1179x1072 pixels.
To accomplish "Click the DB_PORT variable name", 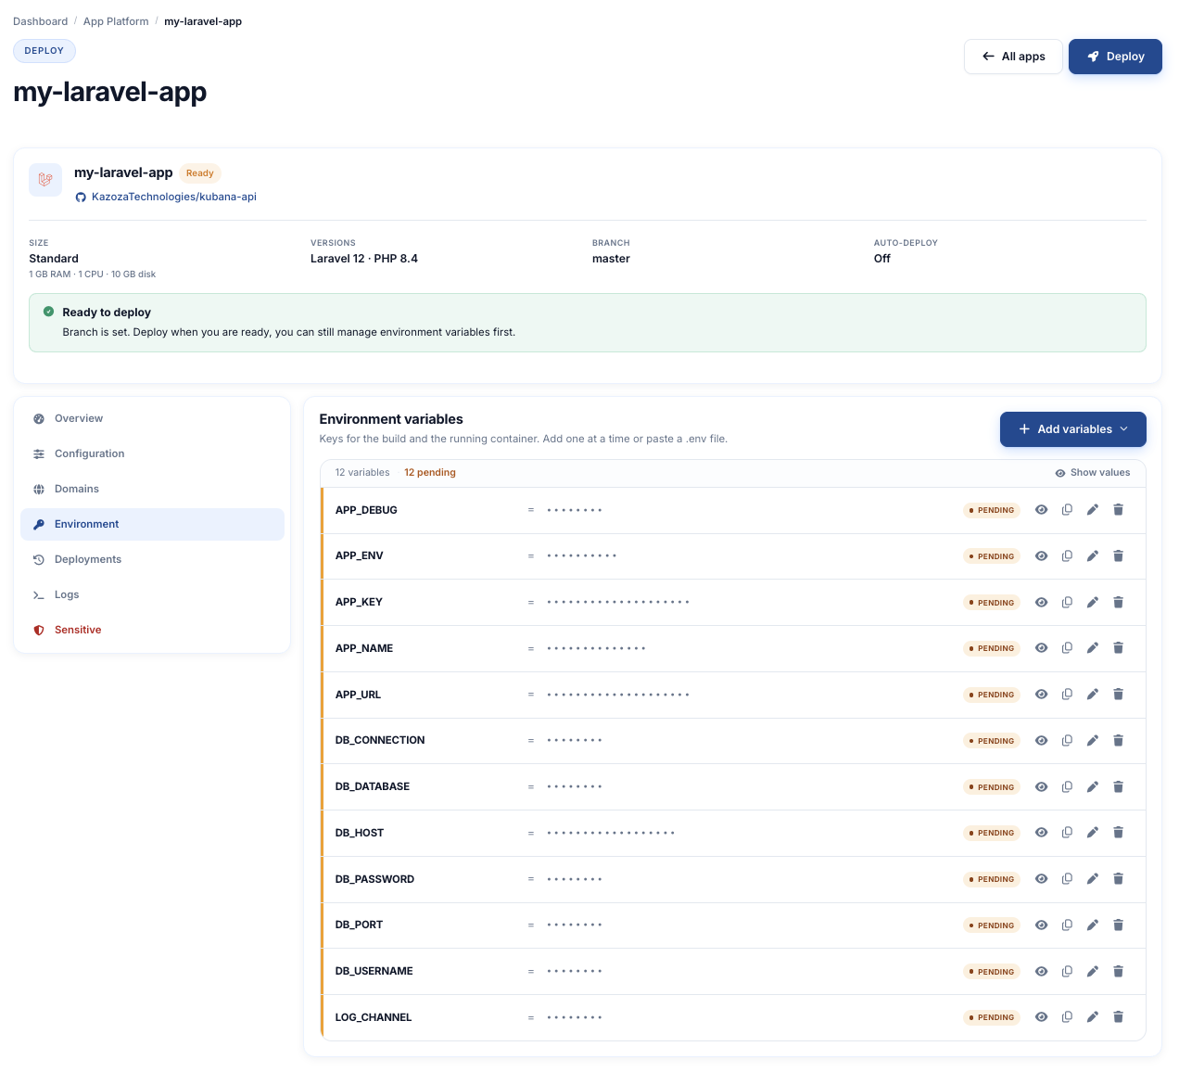I will [359, 925].
